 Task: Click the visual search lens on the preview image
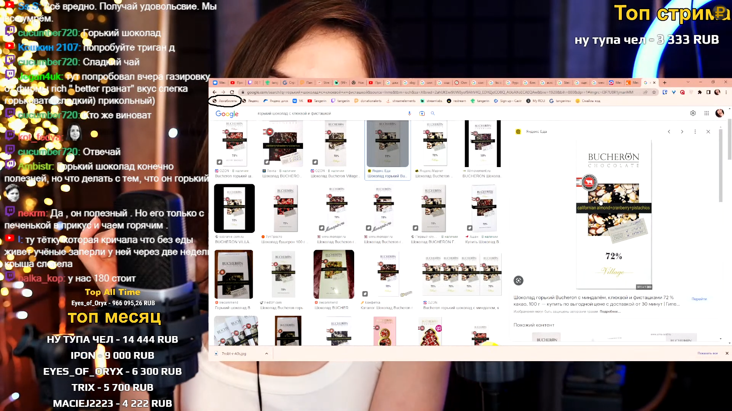(x=518, y=280)
